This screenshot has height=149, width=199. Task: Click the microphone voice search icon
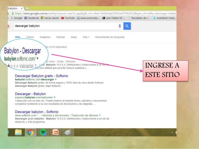pos(120,26)
